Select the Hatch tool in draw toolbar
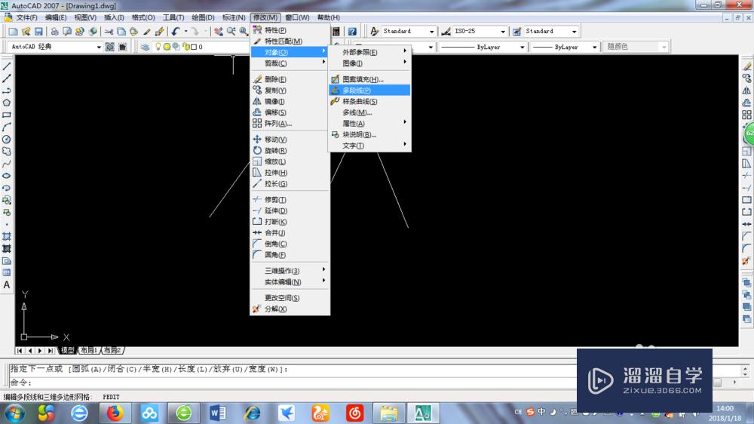Viewport: 754px width, 424px height. click(x=7, y=236)
